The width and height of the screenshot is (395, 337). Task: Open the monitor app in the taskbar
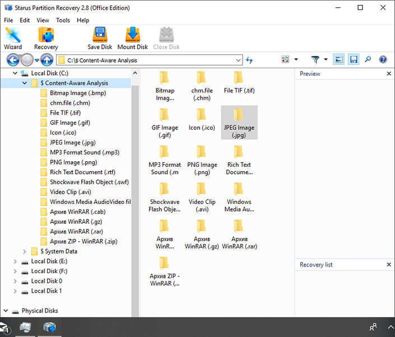[x=25, y=327]
